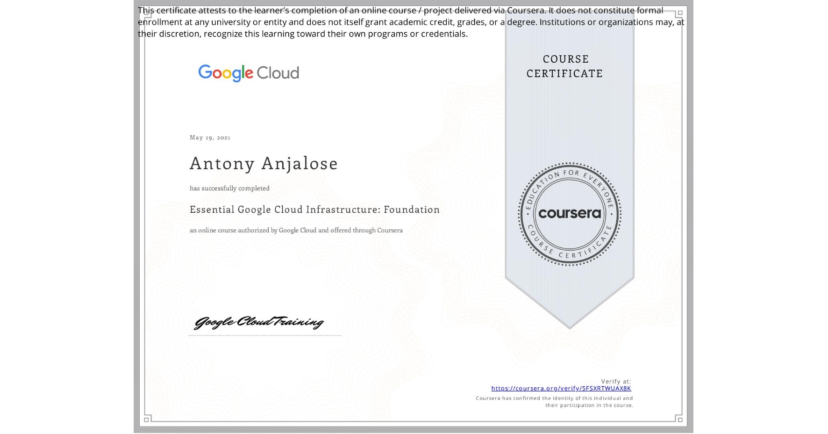Open the Coursera verification link
Screen dimensions: 828x434
tap(561, 388)
